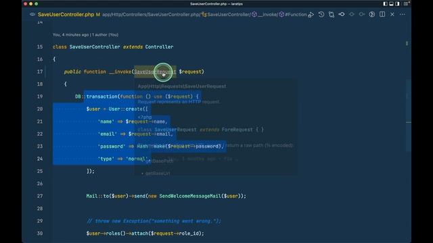433x243 pixels.
Task: Click the SaveUserRequest type hint
Action: tap(155, 72)
